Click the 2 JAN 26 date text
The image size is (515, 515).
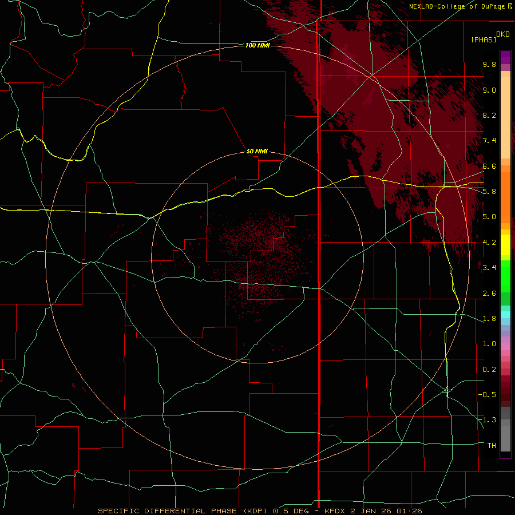pyautogui.click(x=371, y=511)
